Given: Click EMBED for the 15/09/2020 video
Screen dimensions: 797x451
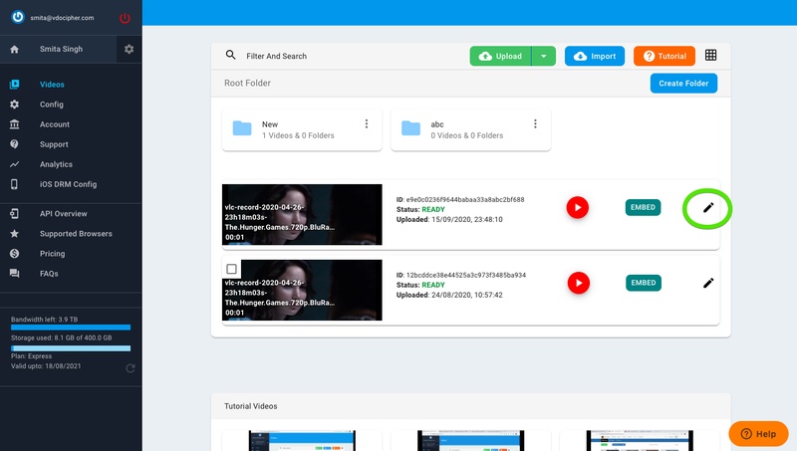Looking at the screenshot, I should [643, 207].
